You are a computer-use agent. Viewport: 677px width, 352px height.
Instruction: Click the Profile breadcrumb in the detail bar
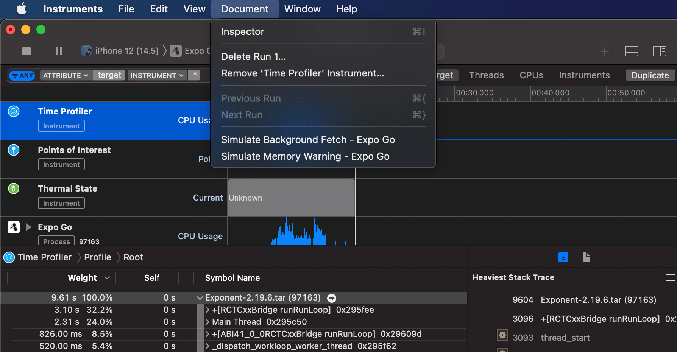98,257
